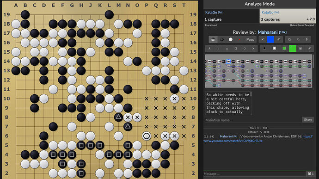The height and width of the screenshot is (179, 319).
Task: Select the red X remove-stone tool
Action: click(239, 39)
